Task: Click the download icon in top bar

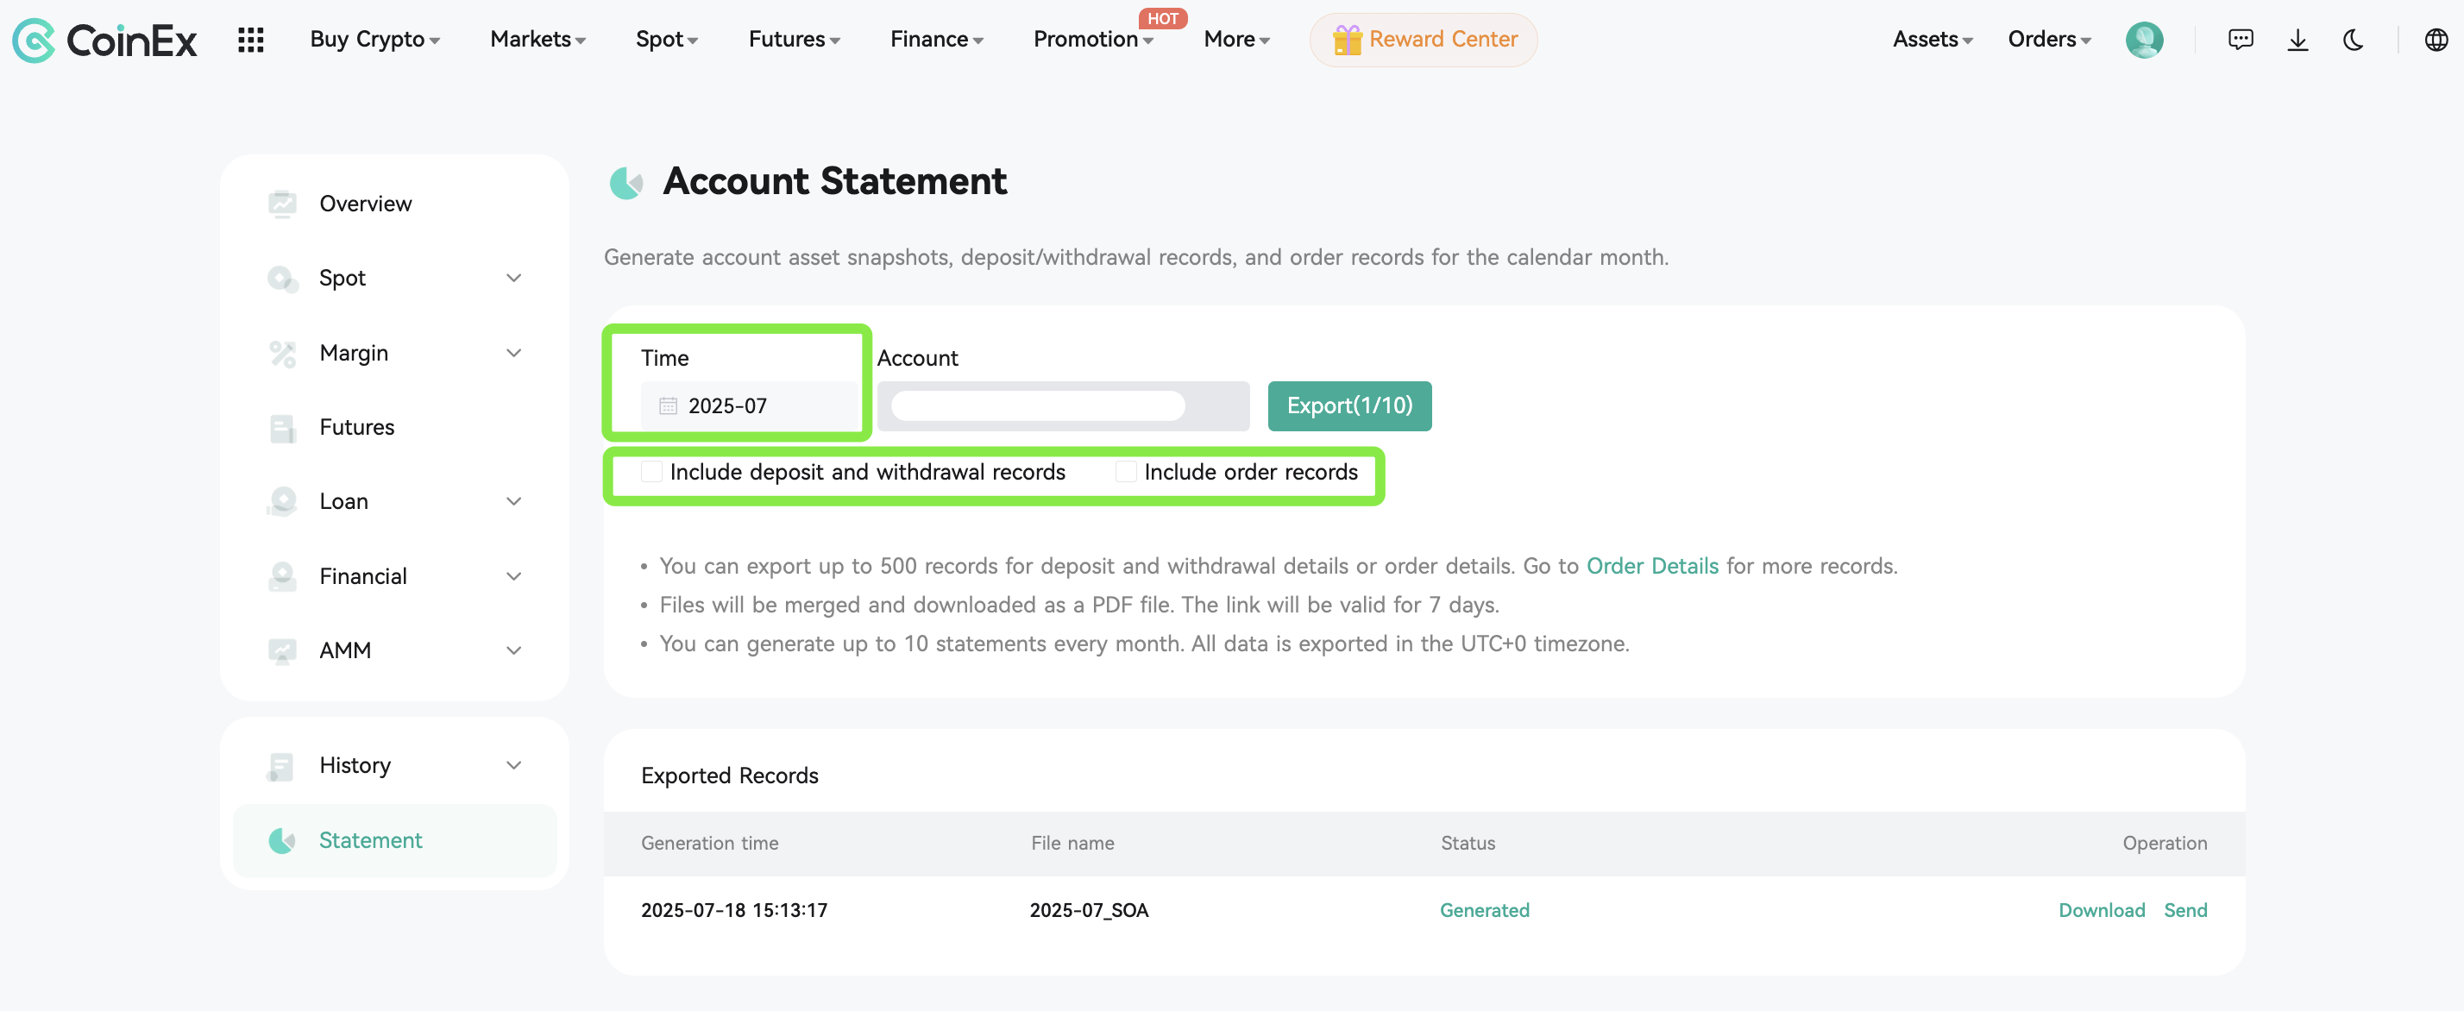Action: [x=2297, y=39]
